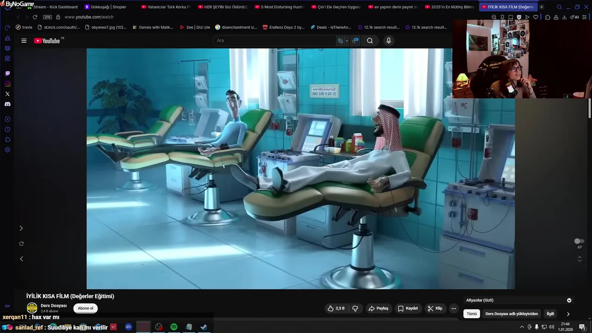Dislike the video with thumbs down
Viewport: 592px width, 333px height.
[x=355, y=308]
